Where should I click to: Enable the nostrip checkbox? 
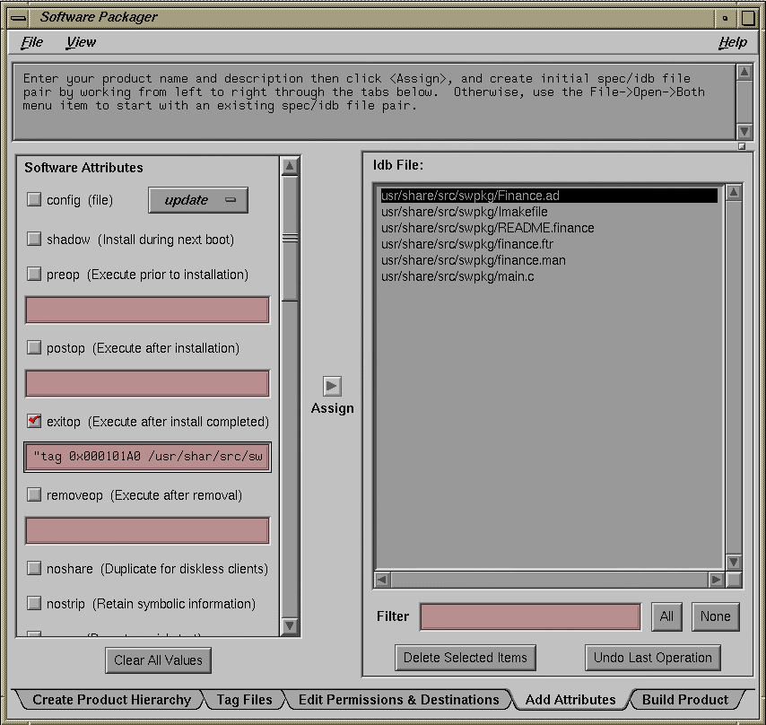35,604
